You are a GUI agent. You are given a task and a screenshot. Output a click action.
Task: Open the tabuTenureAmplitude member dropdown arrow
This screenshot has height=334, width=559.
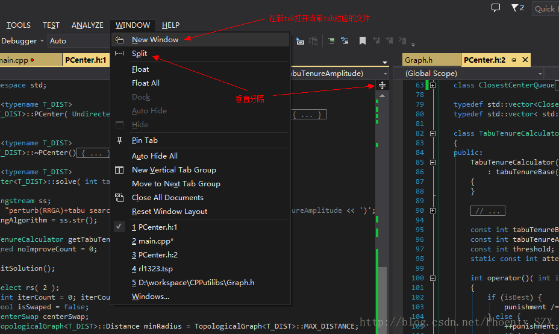coord(386,74)
